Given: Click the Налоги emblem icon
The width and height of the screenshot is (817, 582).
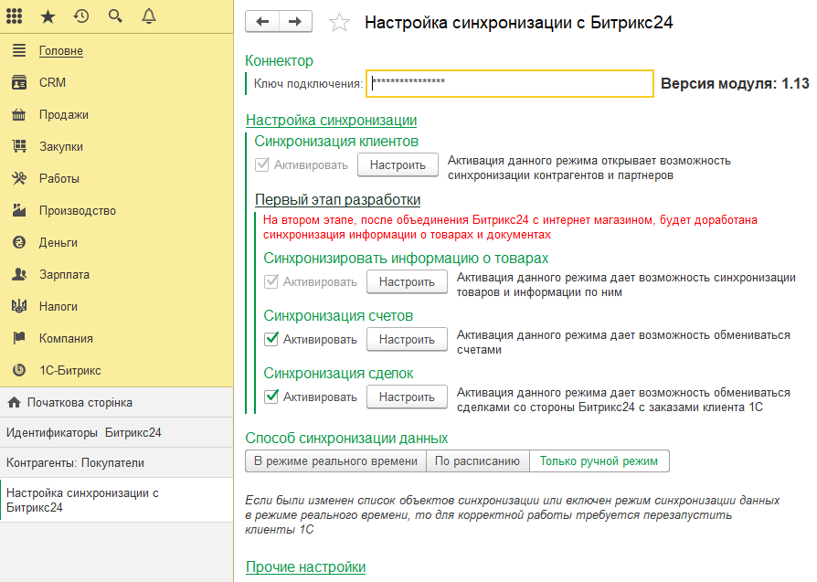Looking at the screenshot, I should click(19, 306).
